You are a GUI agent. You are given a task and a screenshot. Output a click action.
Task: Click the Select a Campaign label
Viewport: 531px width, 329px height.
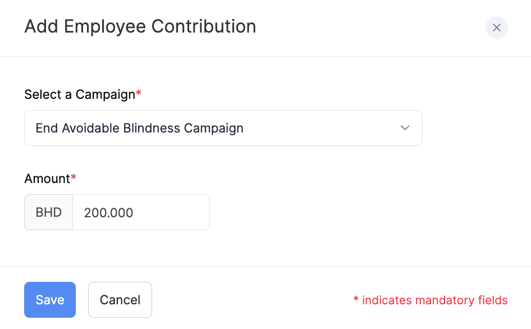tap(79, 94)
